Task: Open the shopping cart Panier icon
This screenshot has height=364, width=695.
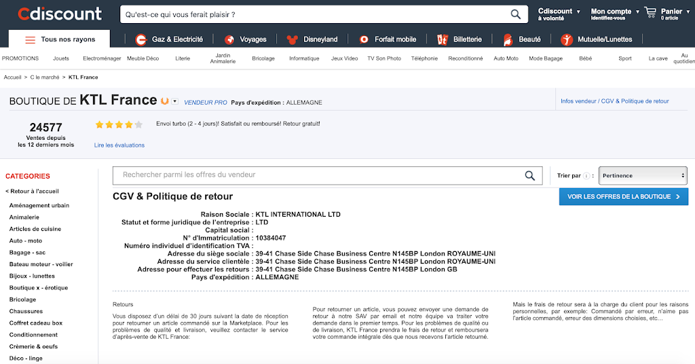Action: tap(650, 12)
